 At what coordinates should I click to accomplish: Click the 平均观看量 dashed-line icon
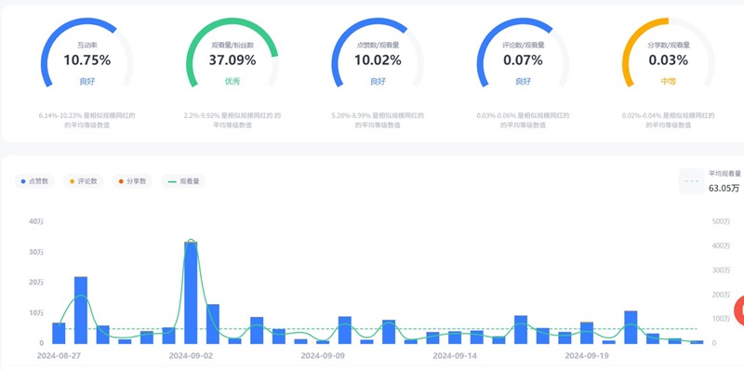tap(692, 181)
